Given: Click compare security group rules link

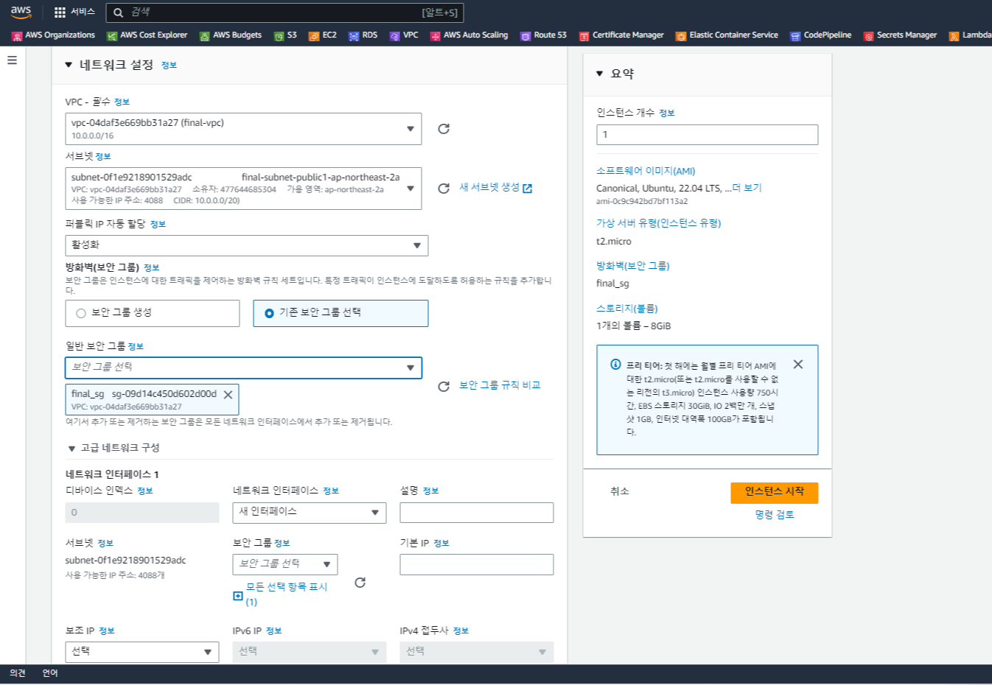Looking at the screenshot, I should tap(500, 385).
